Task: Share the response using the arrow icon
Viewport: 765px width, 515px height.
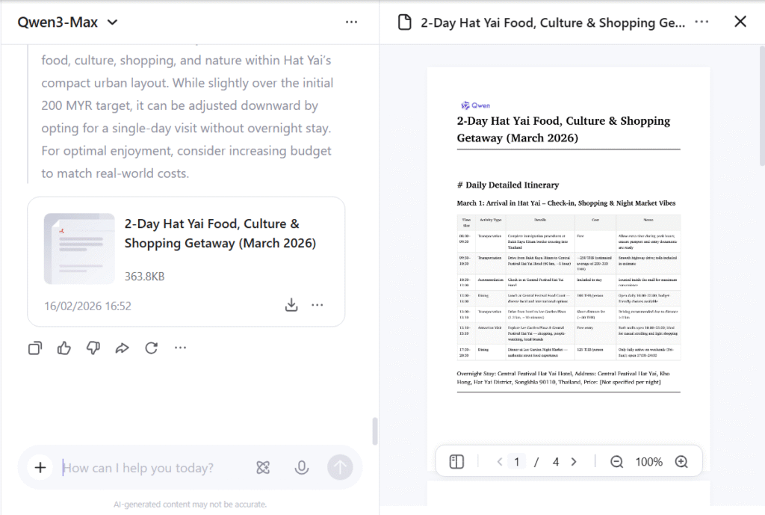Action: point(122,348)
